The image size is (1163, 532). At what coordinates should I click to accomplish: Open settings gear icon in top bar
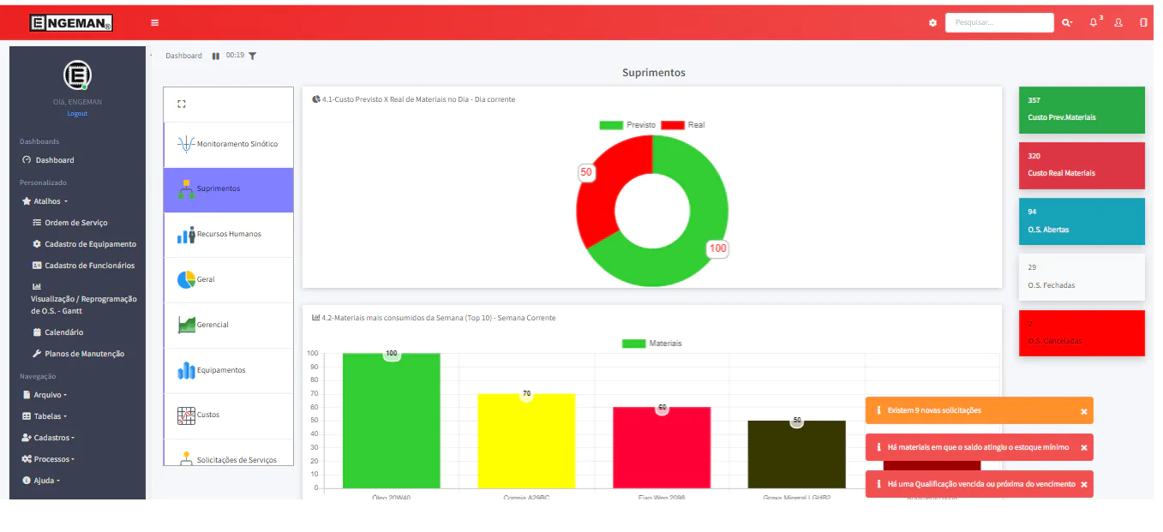(932, 23)
